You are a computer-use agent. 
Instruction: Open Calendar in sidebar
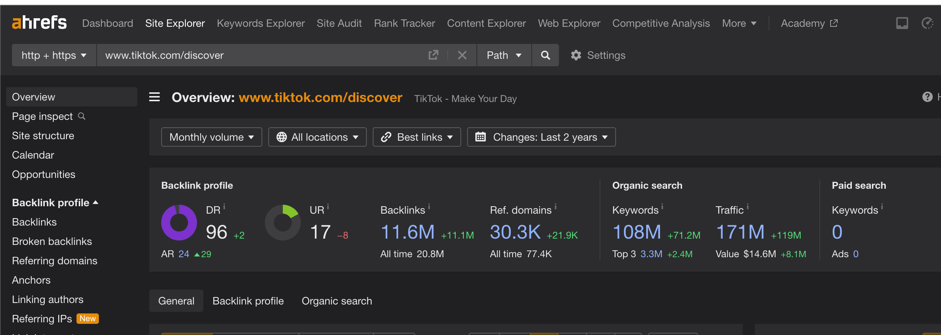pyautogui.click(x=33, y=155)
